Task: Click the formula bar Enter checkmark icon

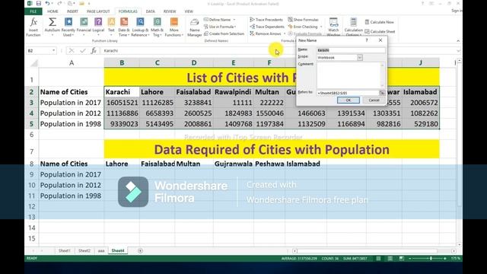Action: (x=82, y=50)
